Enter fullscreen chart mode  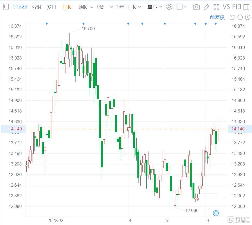pyautogui.click(x=216, y=7)
